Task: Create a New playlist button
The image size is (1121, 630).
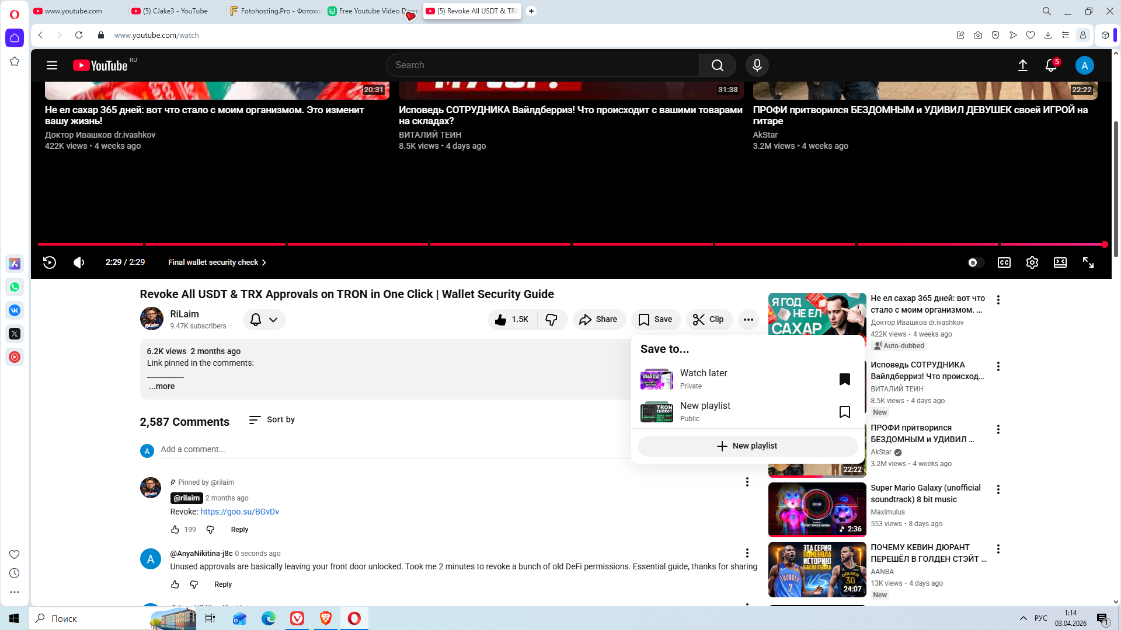Action: coord(747,446)
